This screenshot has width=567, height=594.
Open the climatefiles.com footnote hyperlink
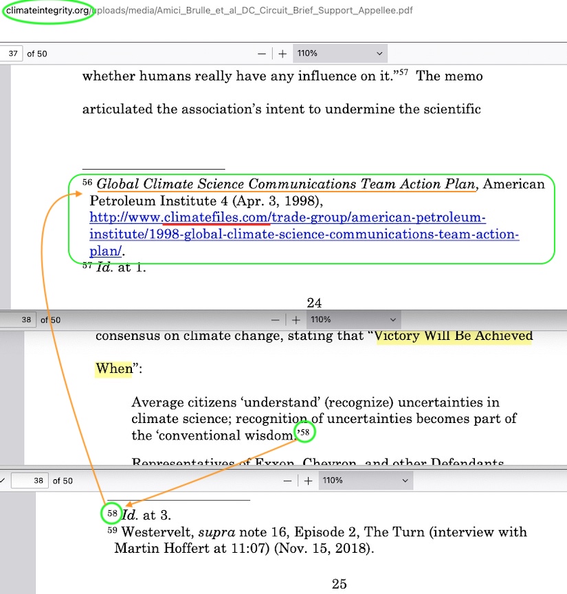[x=287, y=218]
